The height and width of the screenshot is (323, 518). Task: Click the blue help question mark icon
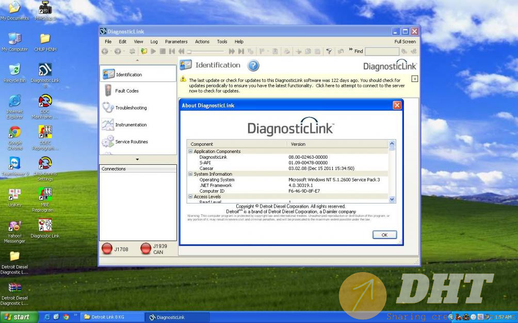[253, 65]
